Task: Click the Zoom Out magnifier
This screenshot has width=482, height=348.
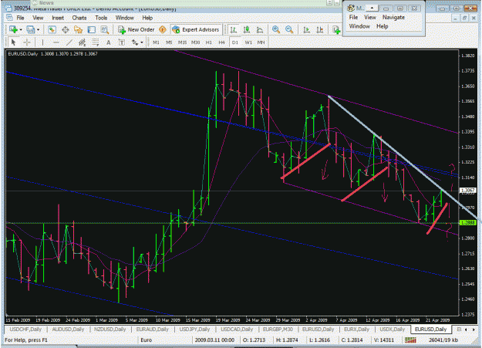Action: [289, 29]
